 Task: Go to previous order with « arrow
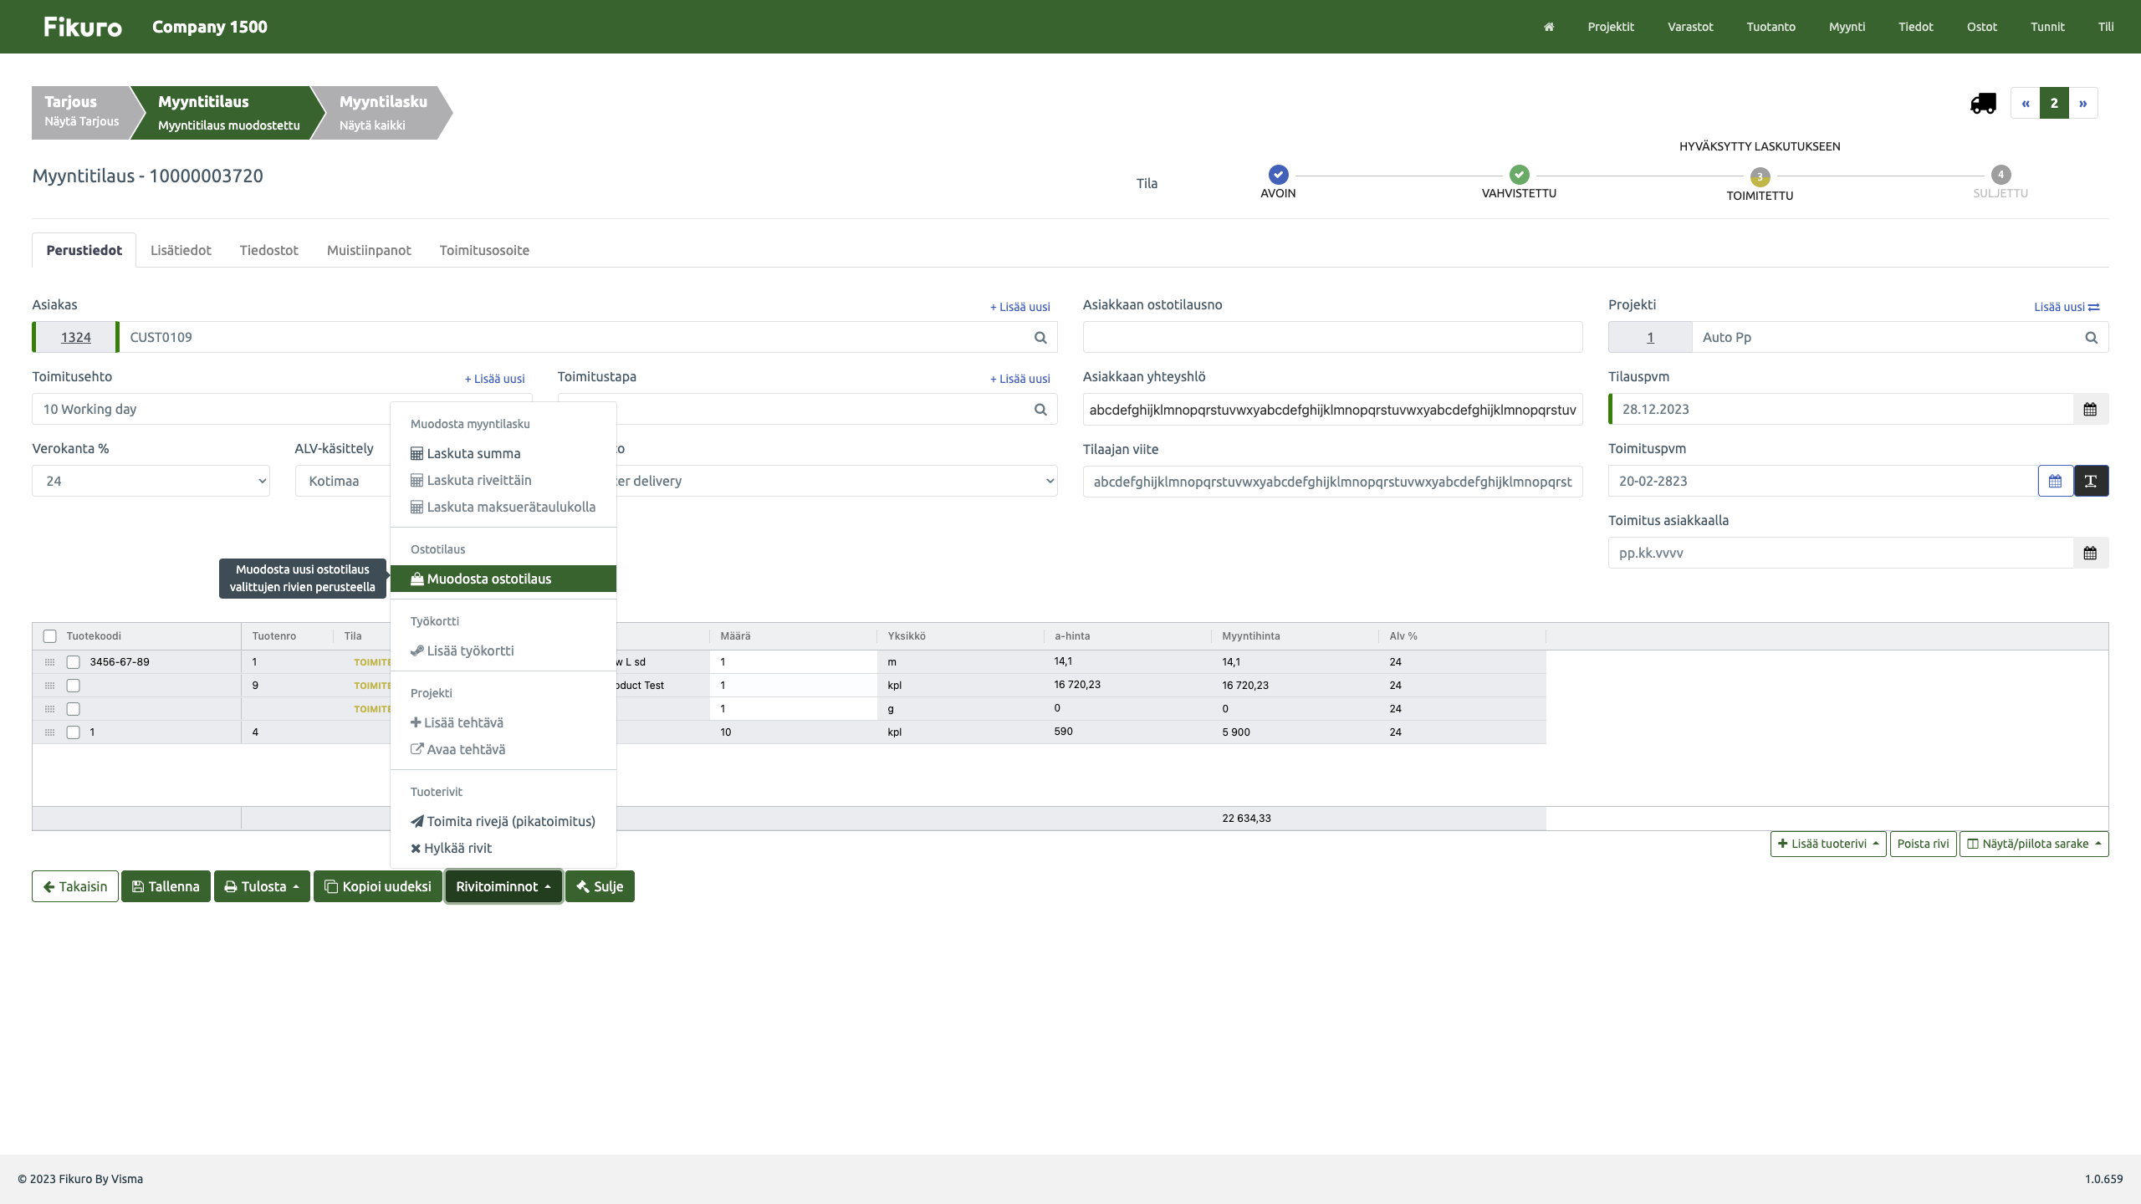coord(2026,103)
